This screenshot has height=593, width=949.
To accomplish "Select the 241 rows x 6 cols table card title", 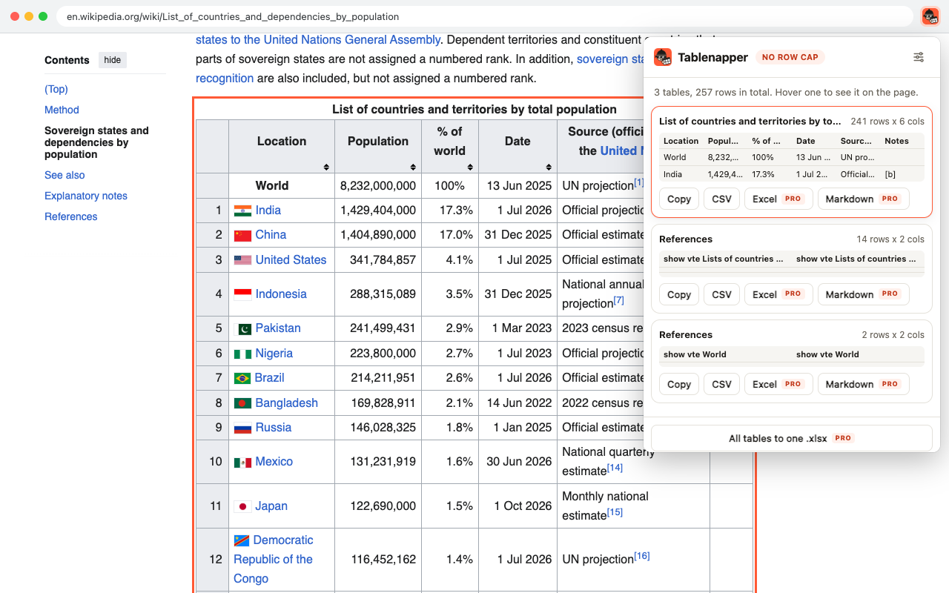I will pos(750,121).
